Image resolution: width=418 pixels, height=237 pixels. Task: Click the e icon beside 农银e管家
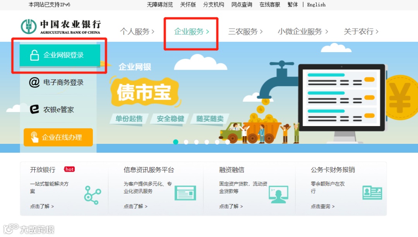(34, 109)
